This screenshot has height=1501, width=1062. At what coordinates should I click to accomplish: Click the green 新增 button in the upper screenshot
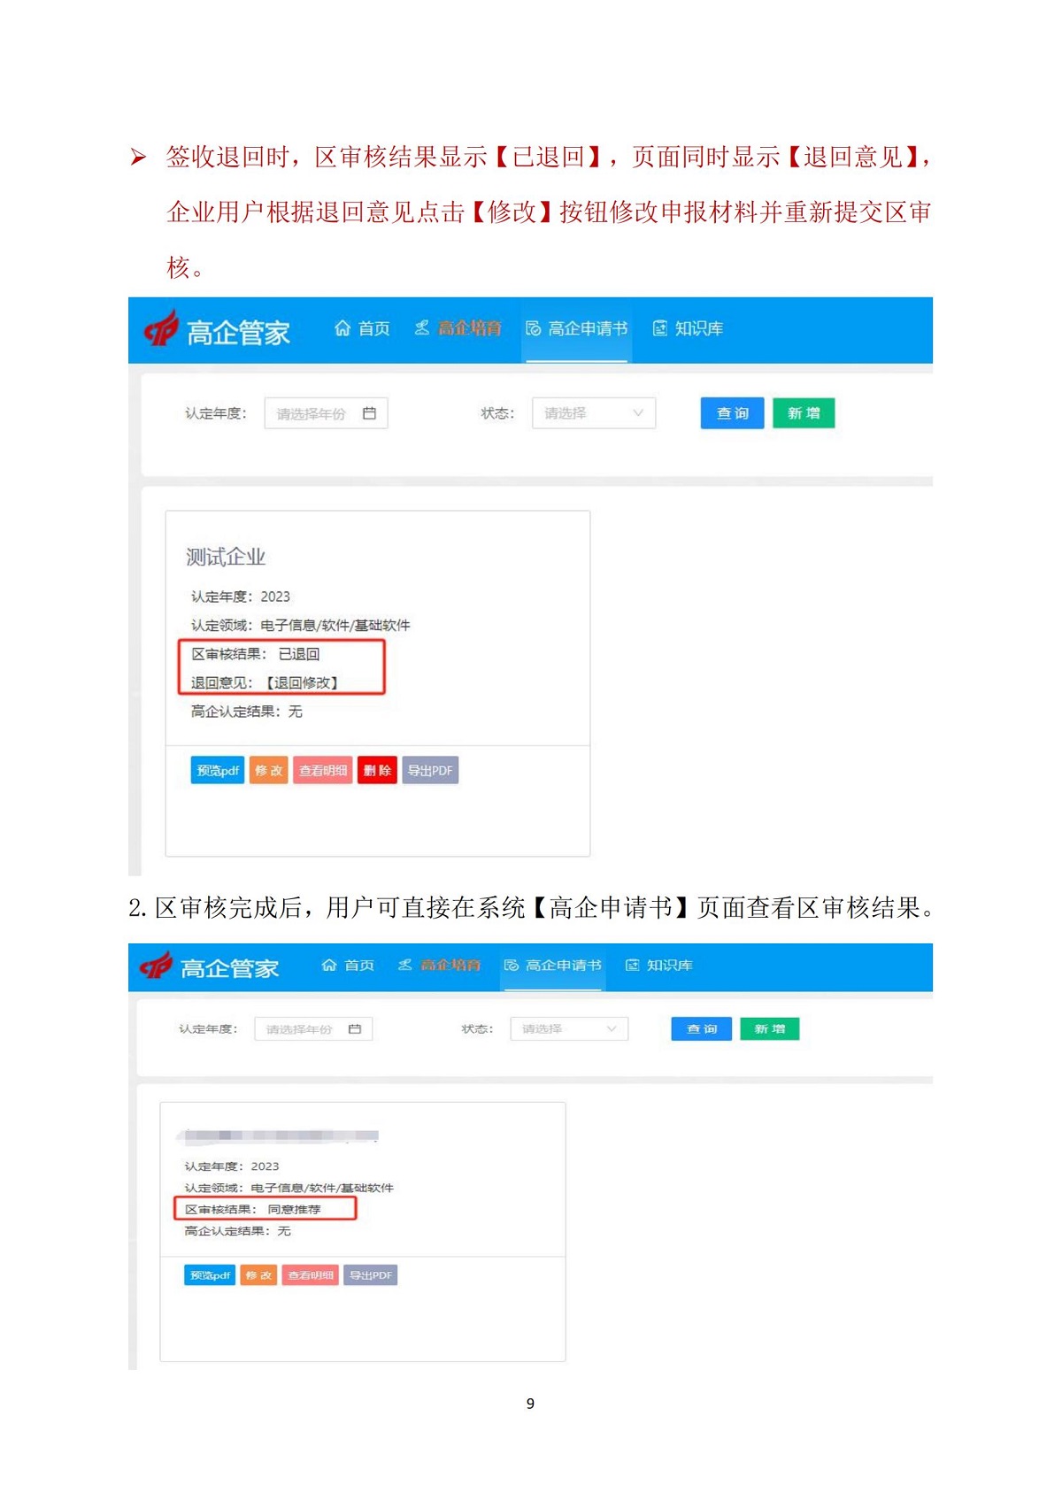pyautogui.click(x=804, y=413)
